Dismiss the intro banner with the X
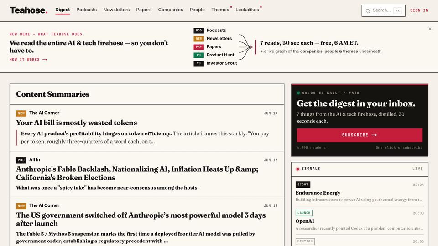 point(430,29)
